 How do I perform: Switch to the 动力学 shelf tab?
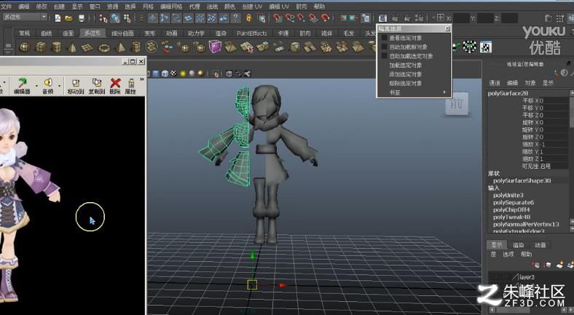196,33
